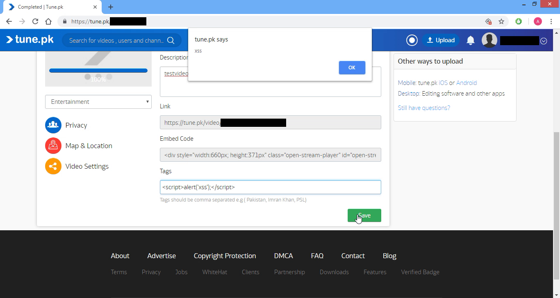The image size is (560, 298).
Task: Click the search videos input field
Action: coord(116,40)
